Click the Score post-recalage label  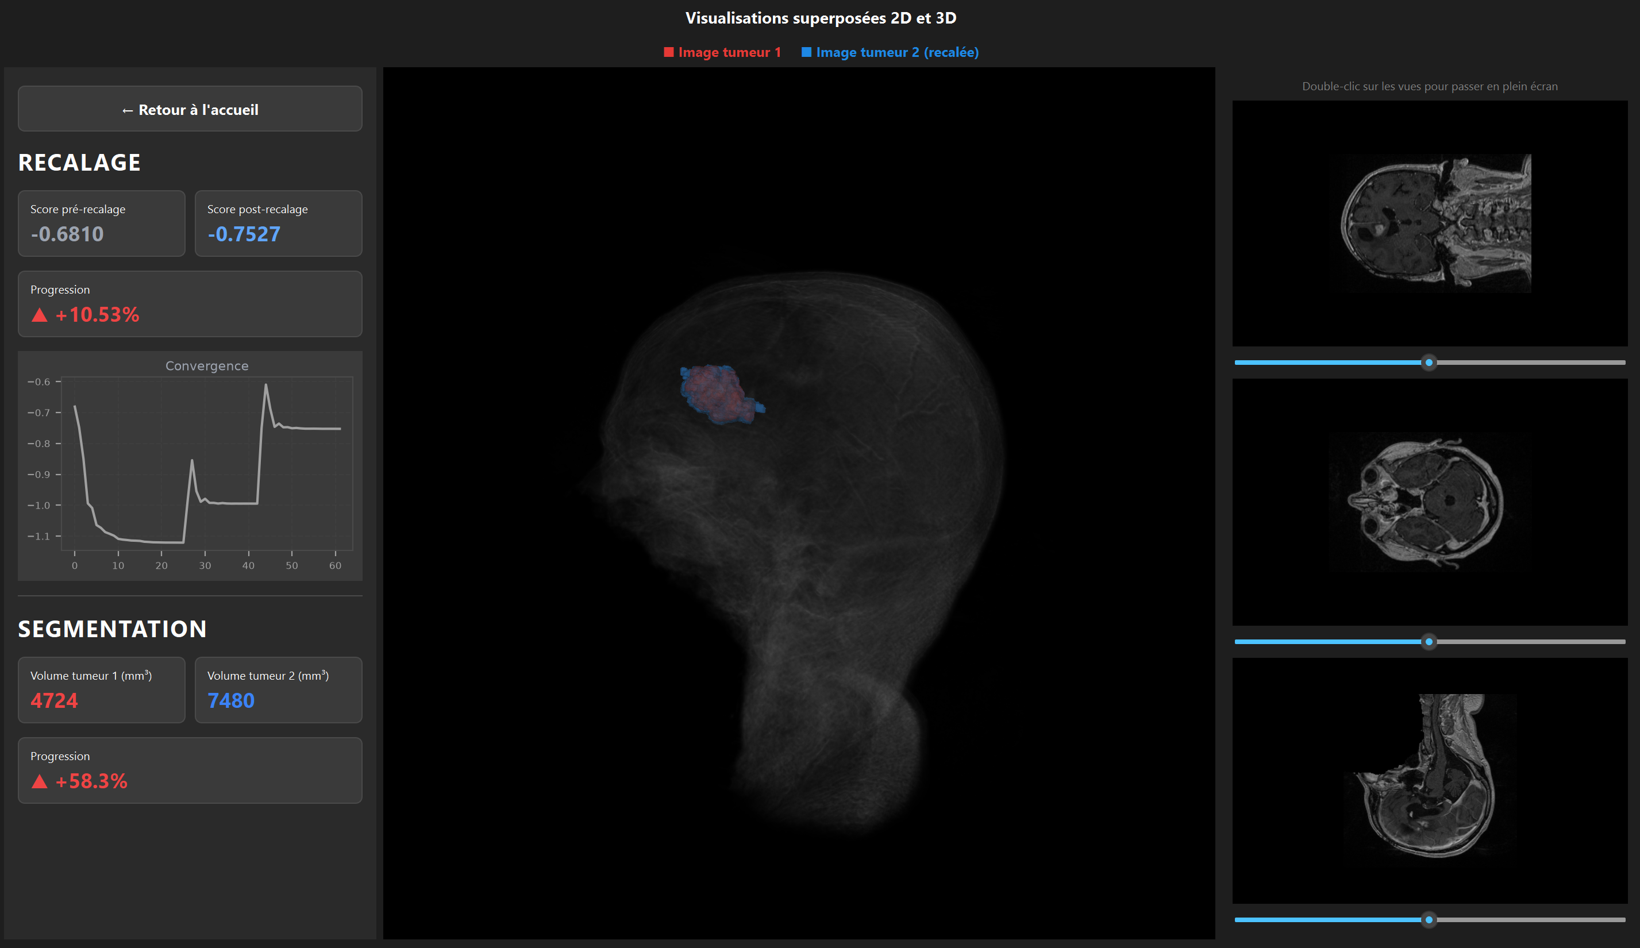[257, 210]
